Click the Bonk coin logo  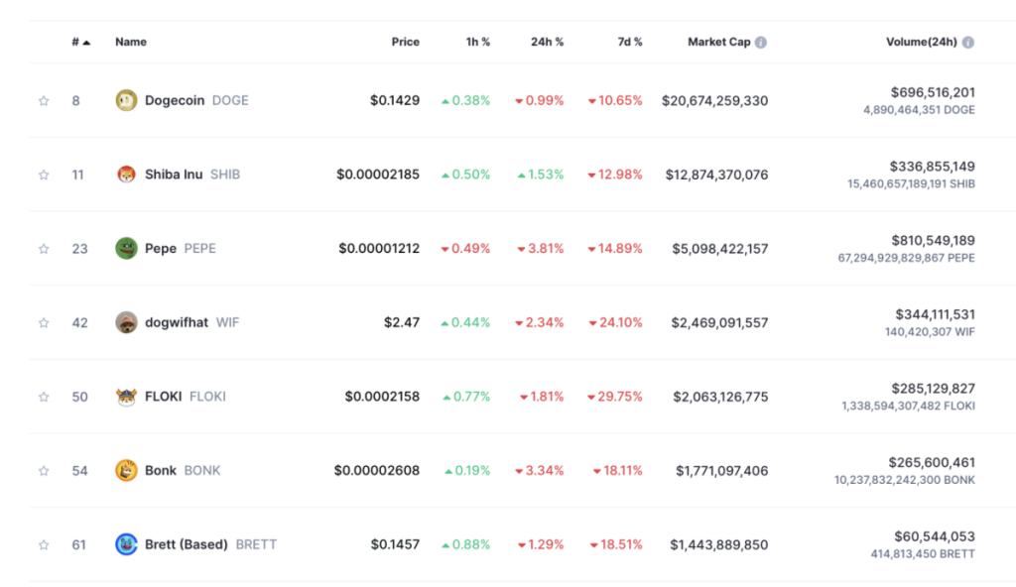pyautogui.click(x=126, y=470)
